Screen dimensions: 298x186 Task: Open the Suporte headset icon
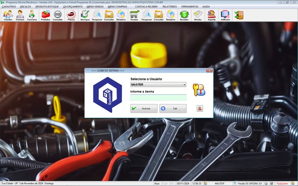click(x=212, y=15)
